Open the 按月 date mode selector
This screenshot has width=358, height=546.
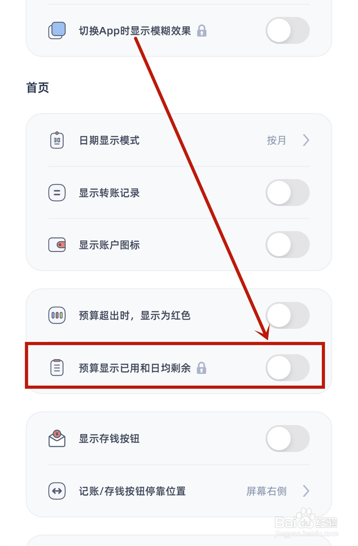[276, 140]
